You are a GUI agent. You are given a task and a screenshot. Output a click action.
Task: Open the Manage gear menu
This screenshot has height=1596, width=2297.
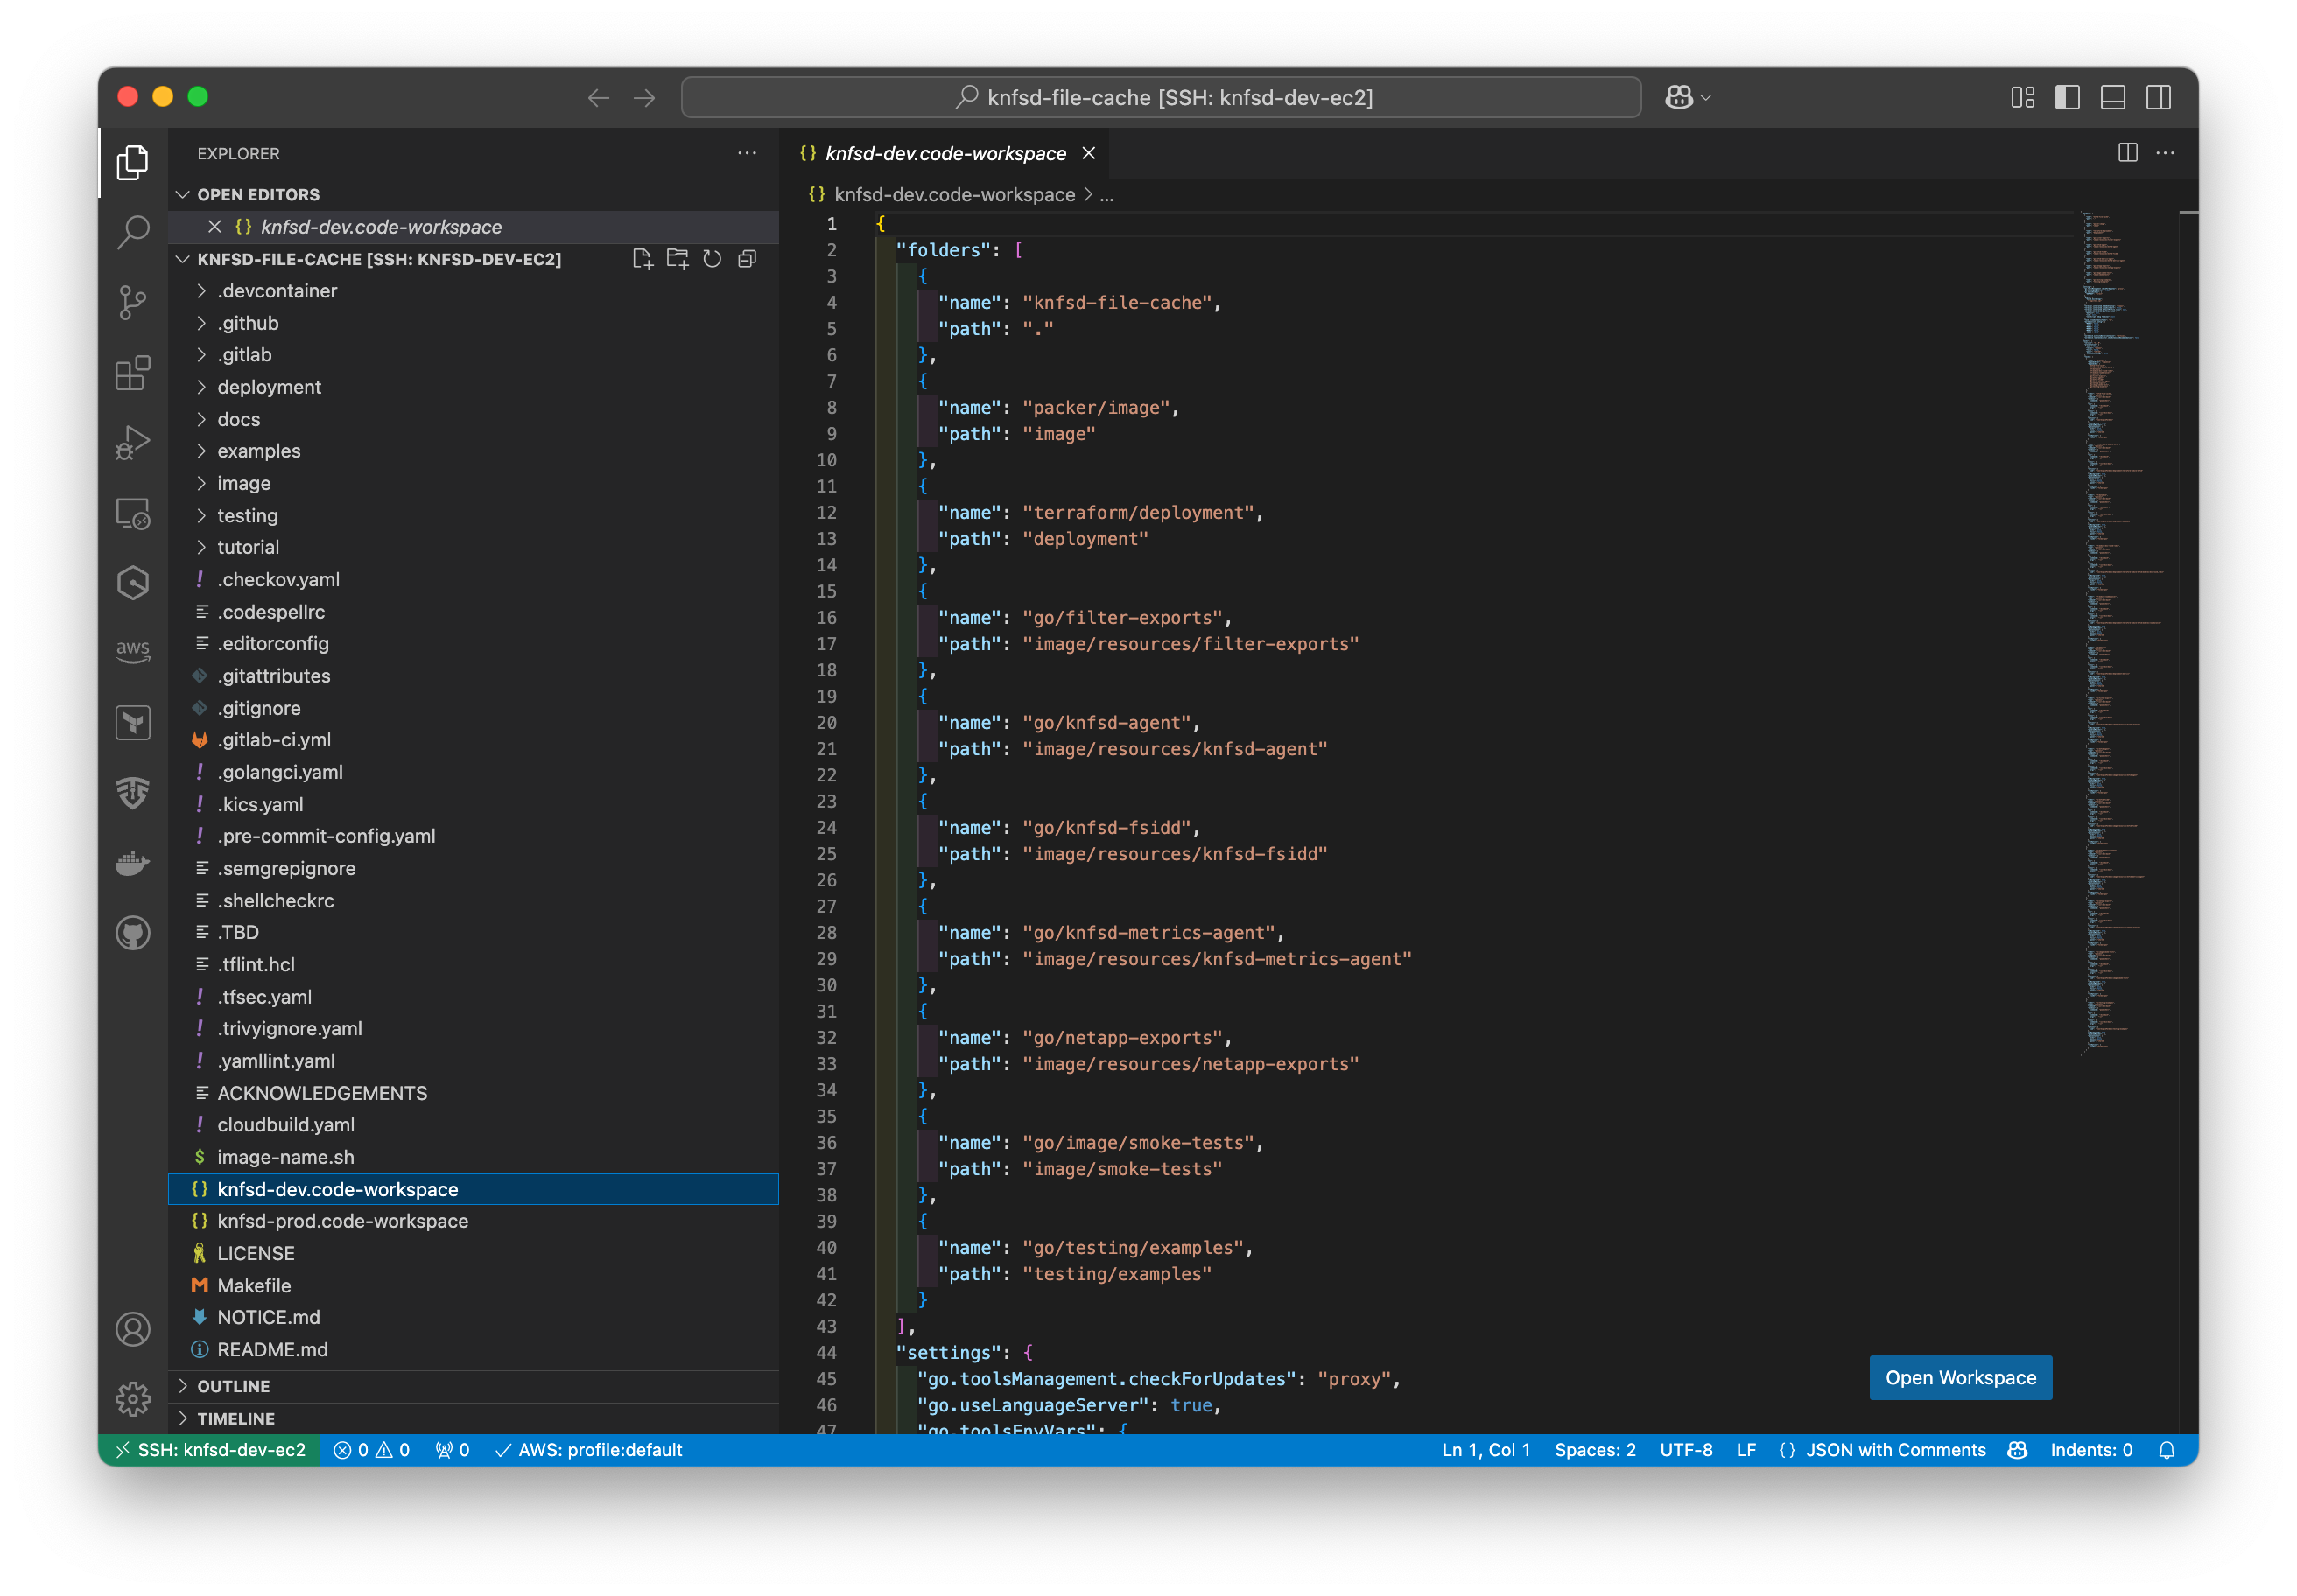[132, 1398]
